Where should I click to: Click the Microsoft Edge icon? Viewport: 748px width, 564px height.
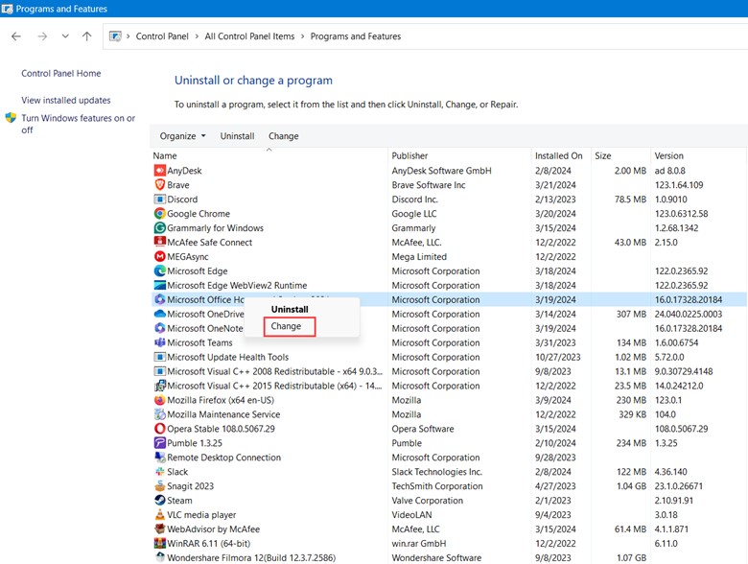(160, 270)
